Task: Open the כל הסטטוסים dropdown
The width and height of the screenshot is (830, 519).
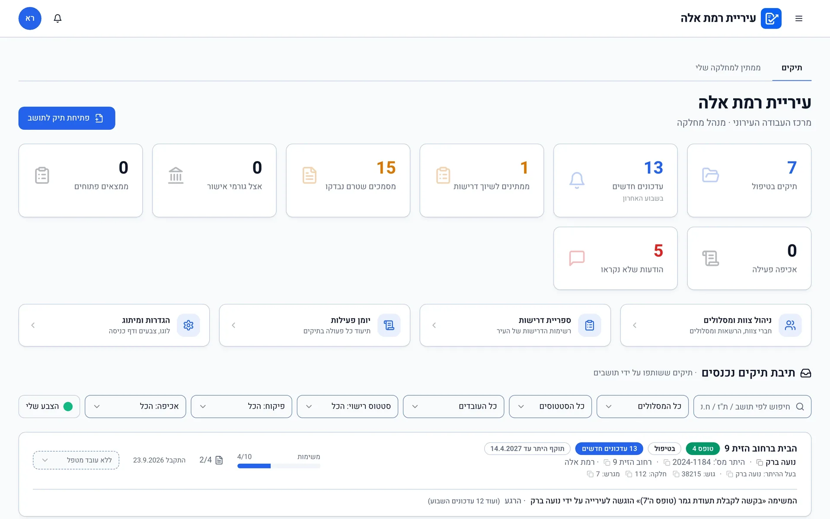Action: (x=550, y=407)
